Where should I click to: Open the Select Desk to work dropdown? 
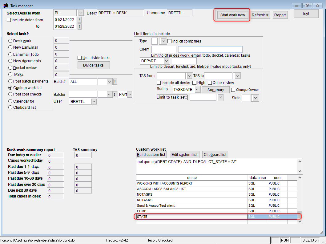(81, 13)
